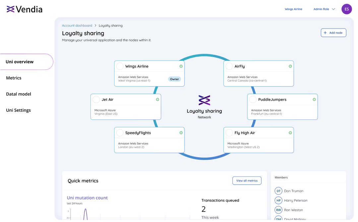Click the green status dot on Jet Air
The width and height of the screenshot is (358, 222).
(x=157, y=100)
